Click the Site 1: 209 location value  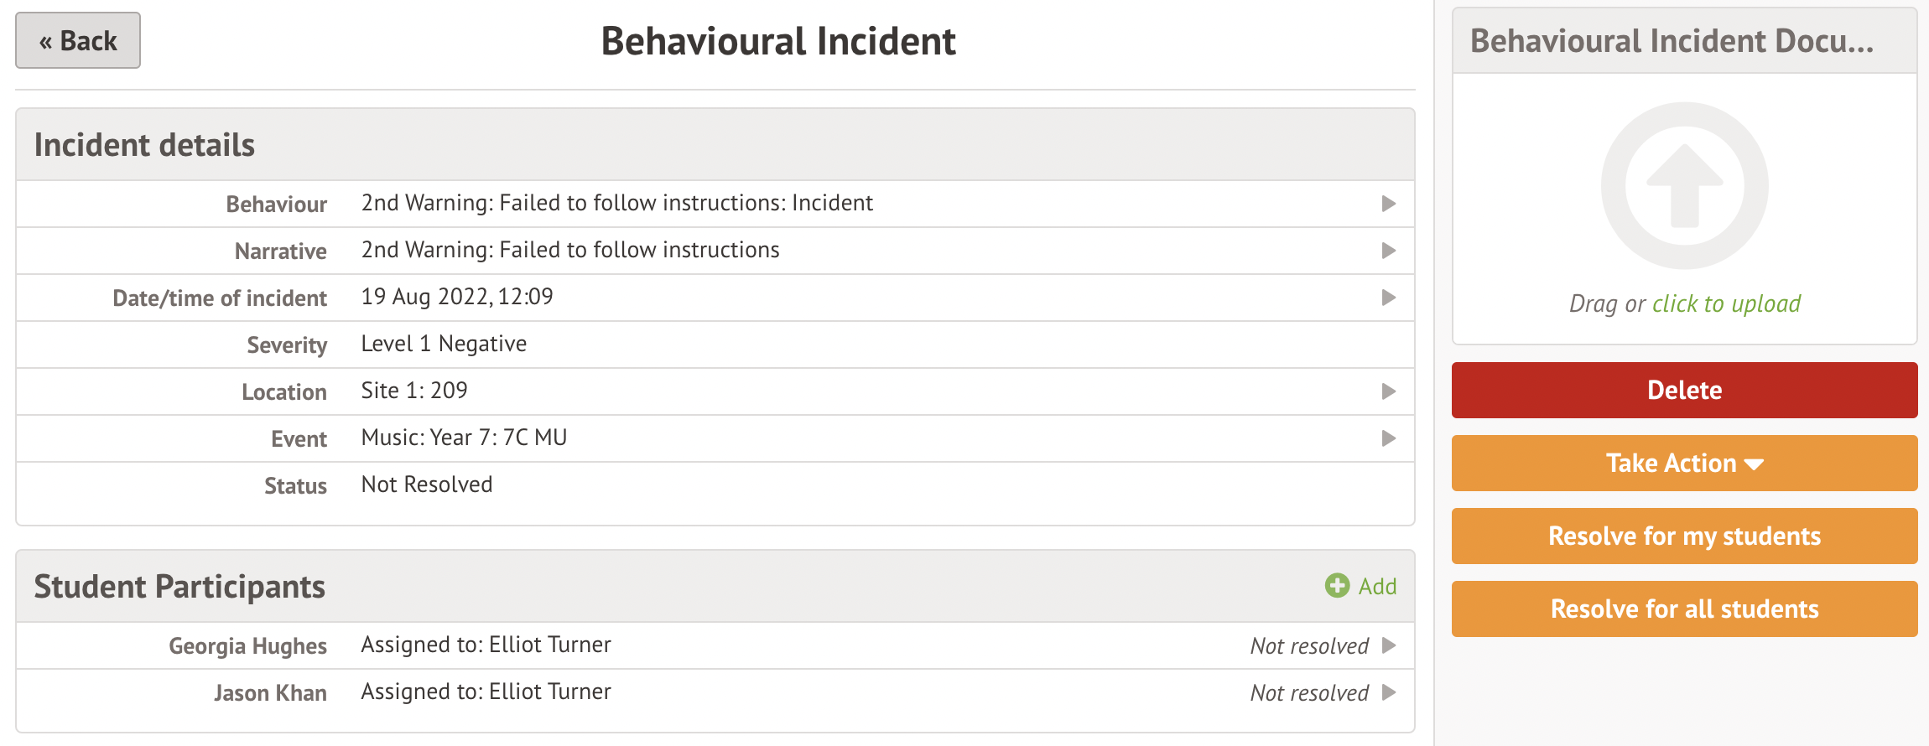(414, 391)
